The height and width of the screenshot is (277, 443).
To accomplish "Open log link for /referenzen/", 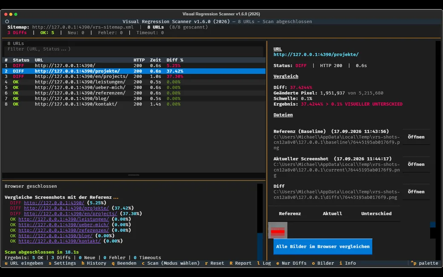I will [x=63, y=230].
